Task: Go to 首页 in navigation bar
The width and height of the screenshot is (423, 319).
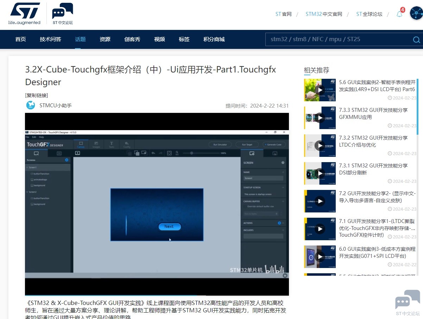Action: tap(20, 39)
